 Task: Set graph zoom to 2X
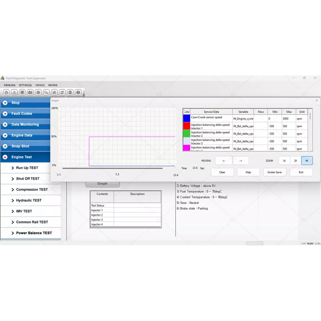pyautogui.click(x=296, y=160)
